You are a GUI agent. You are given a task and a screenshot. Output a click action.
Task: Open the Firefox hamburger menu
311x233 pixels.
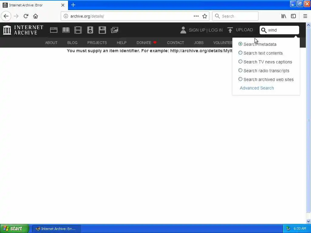pyautogui.click(x=305, y=16)
